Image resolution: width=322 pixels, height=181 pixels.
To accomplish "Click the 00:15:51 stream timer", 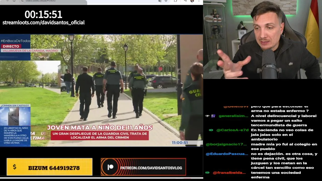I will [x=43, y=14].
